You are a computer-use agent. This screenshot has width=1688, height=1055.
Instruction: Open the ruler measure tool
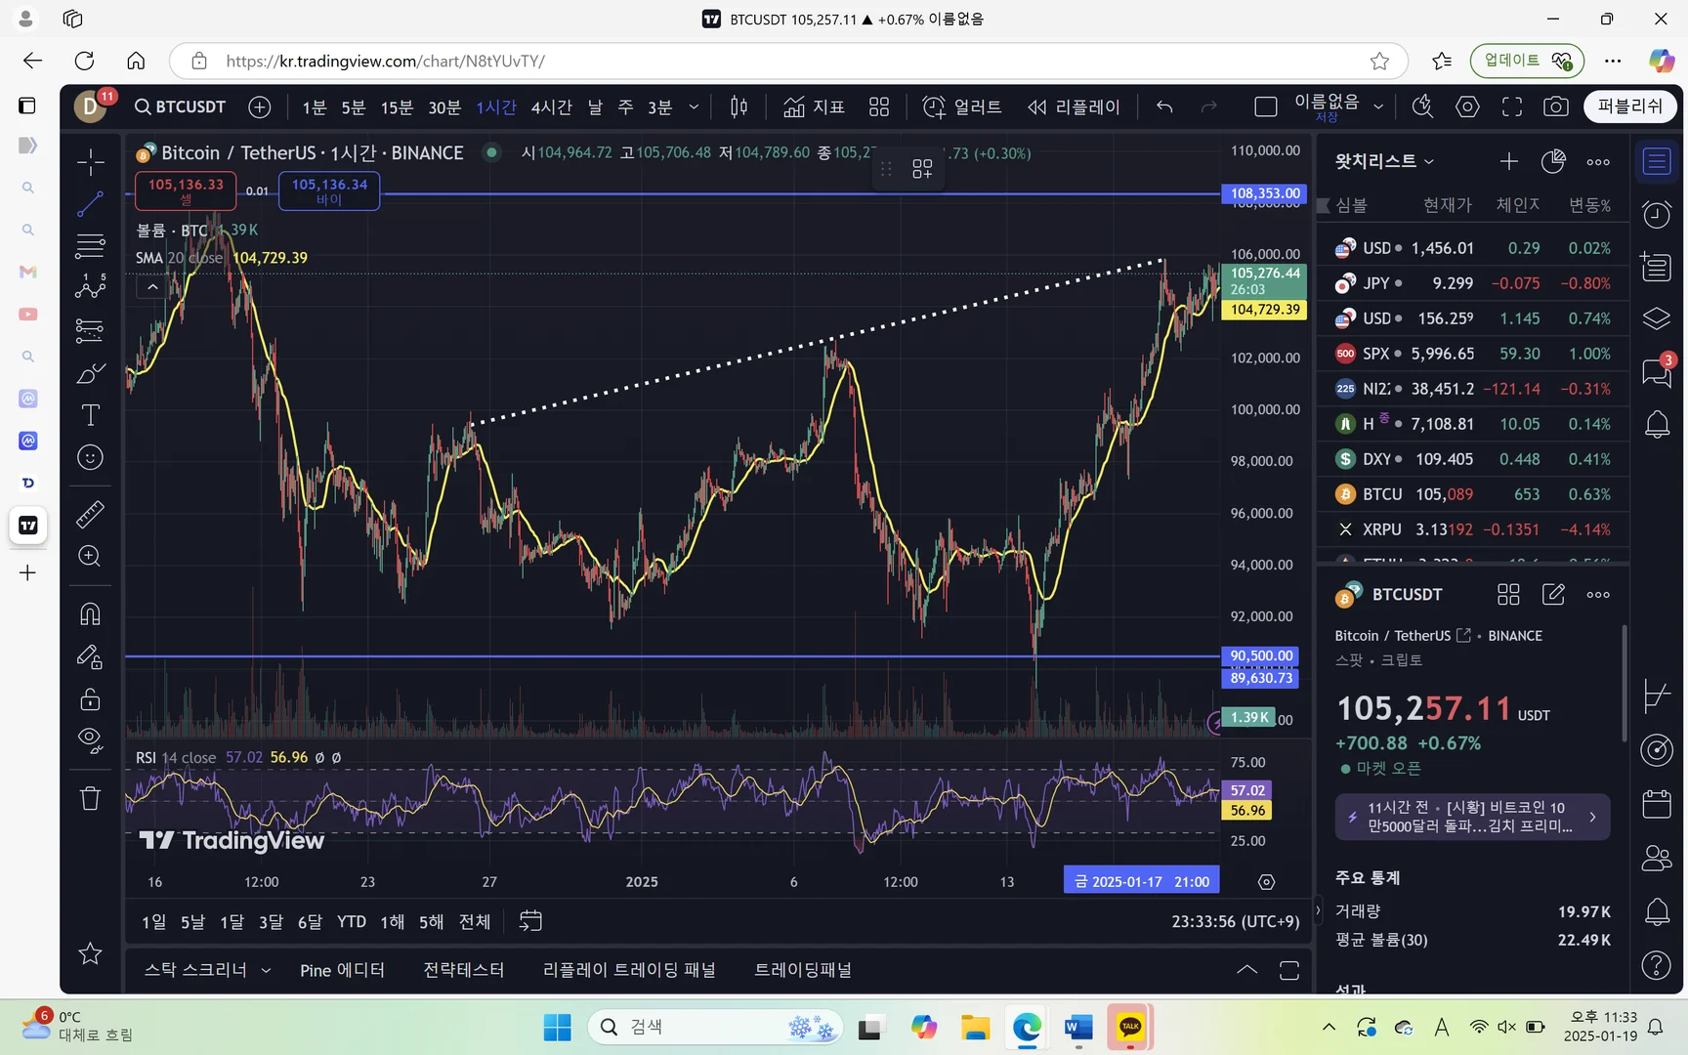pyautogui.click(x=90, y=514)
